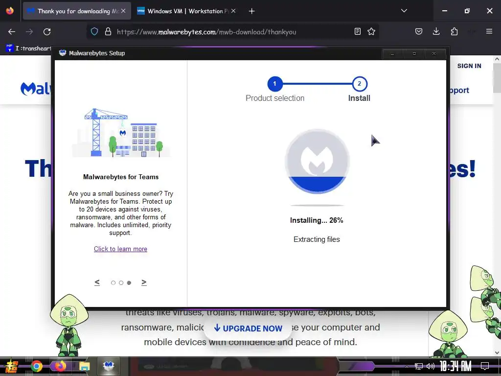Follow 'Click to learn more' link

pos(120,249)
